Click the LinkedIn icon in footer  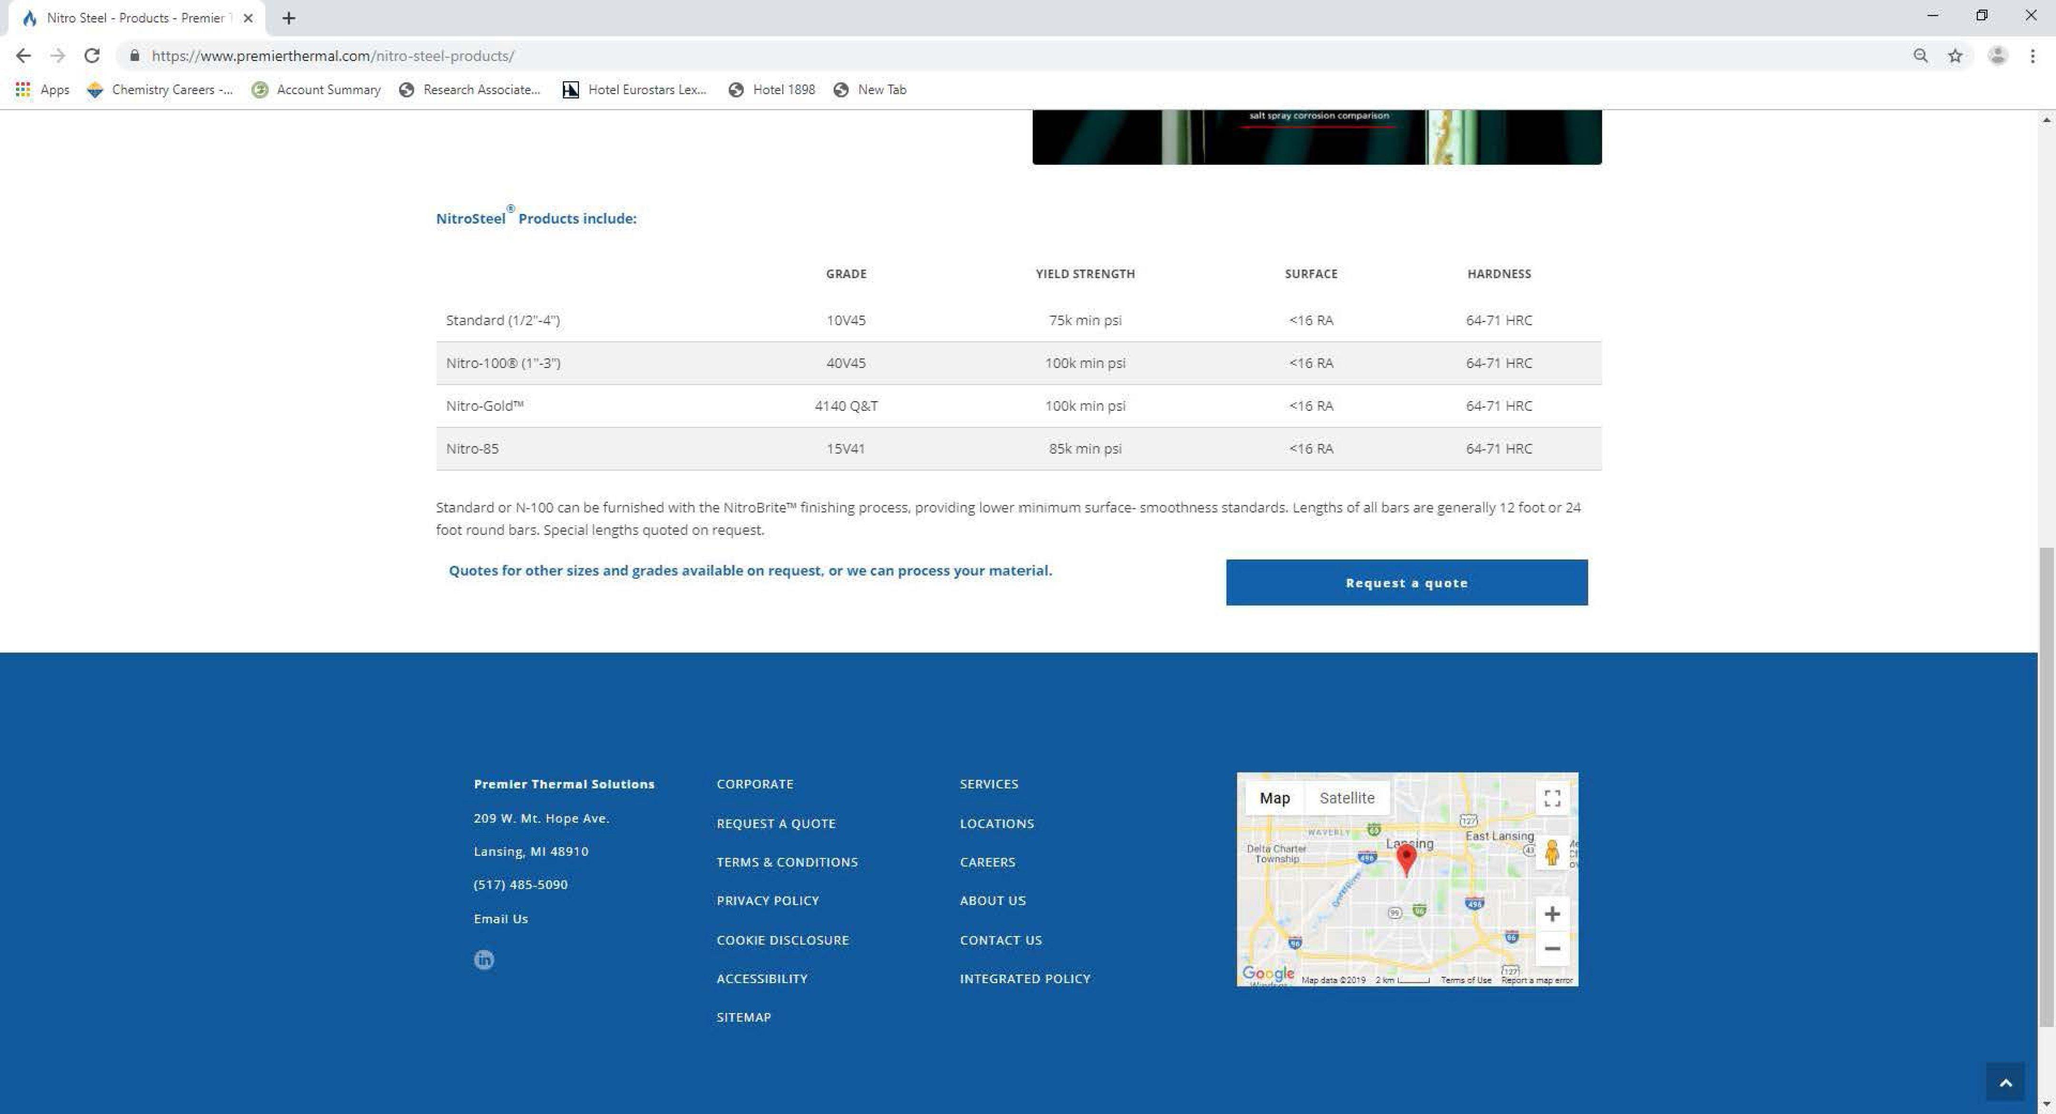pos(484,959)
